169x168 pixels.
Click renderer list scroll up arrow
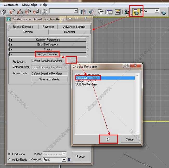click(x=137, y=76)
